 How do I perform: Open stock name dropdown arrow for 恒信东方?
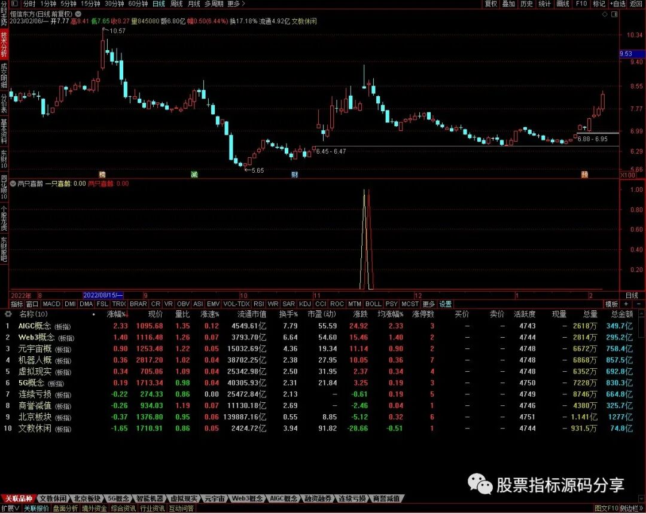78,14
